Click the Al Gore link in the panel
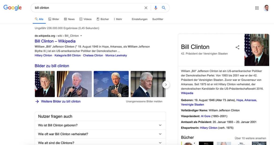The image size is (274, 145). pos(205,116)
